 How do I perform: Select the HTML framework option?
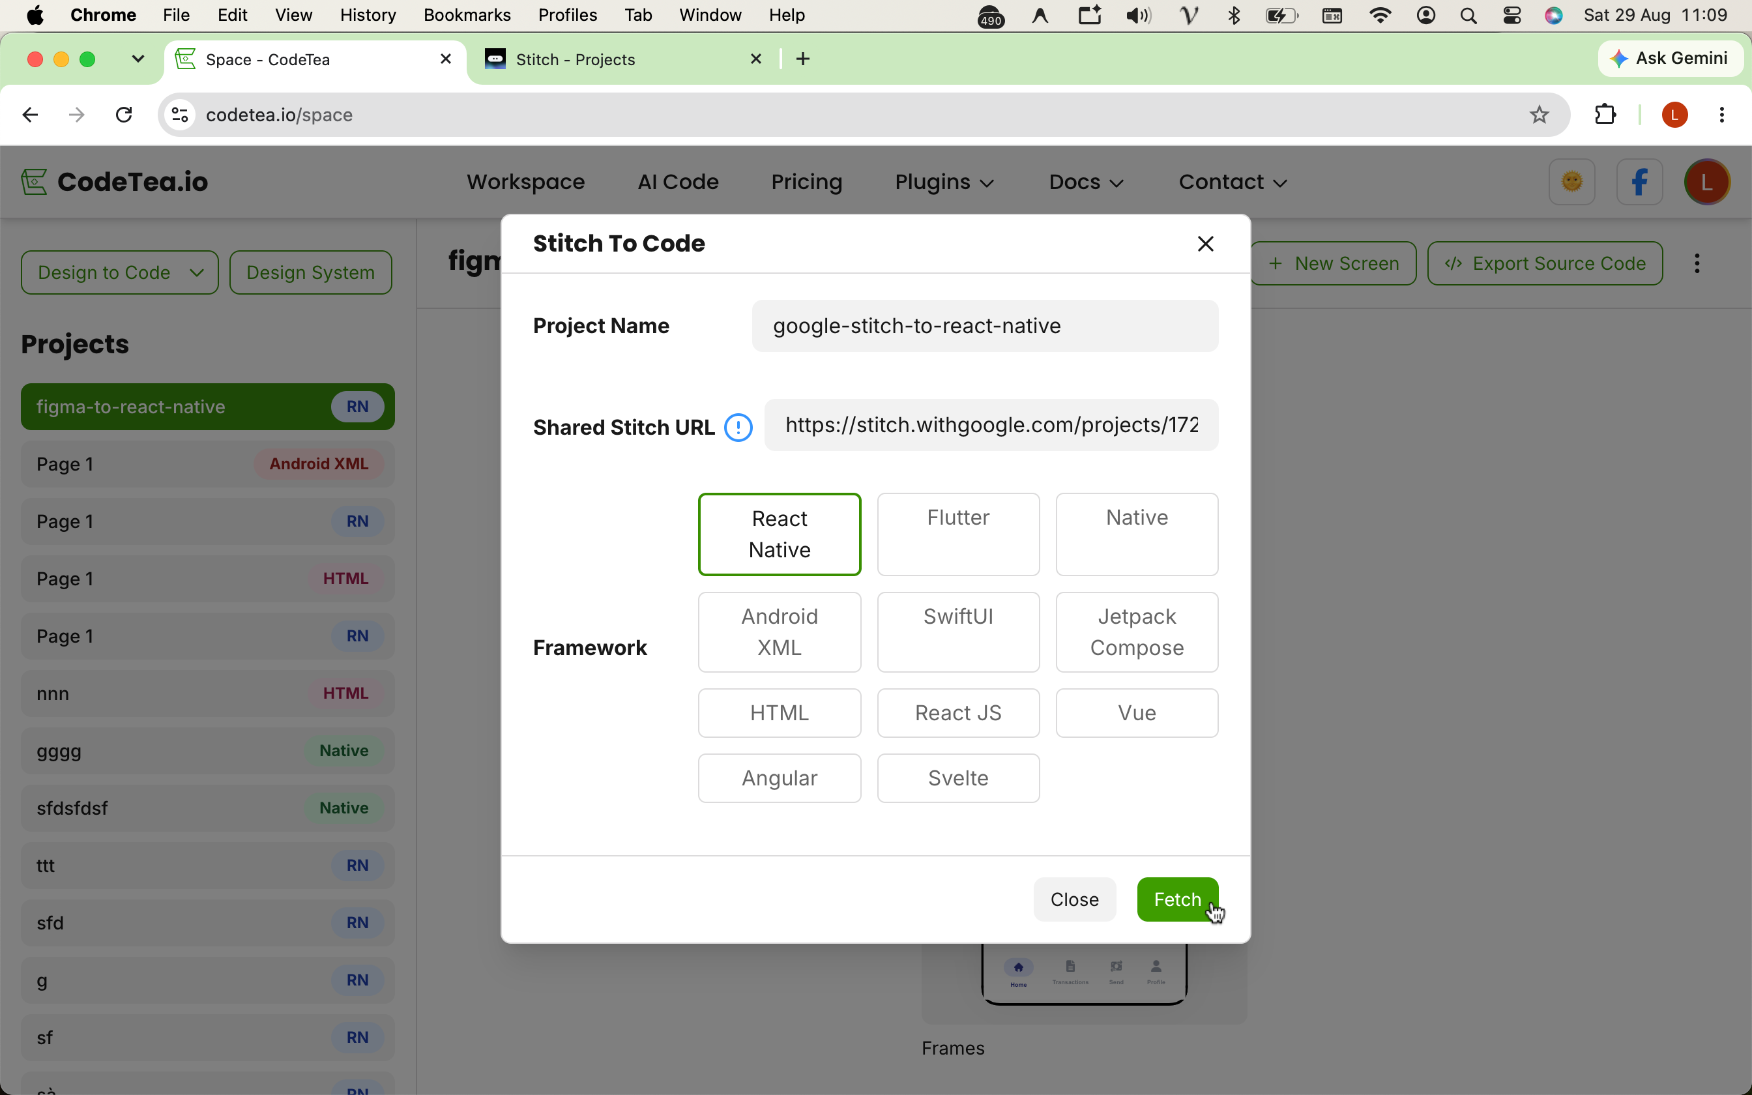pyautogui.click(x=779, y=713)
